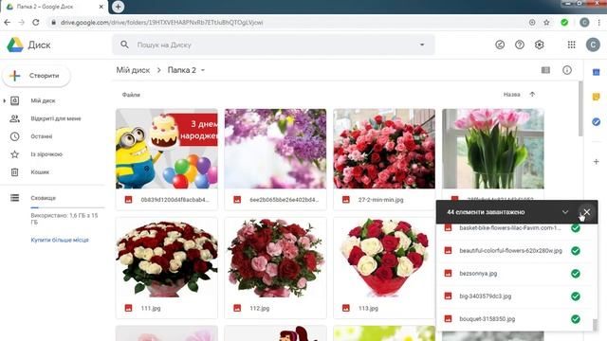Show details info icon
607x341 pixels.
(x=567, y=70)
